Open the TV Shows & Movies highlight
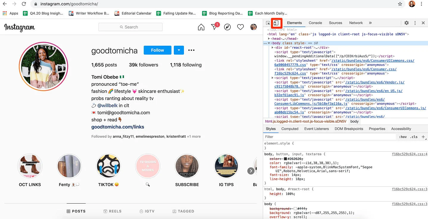This screenshot has width=428, height=219. point(148,166)
